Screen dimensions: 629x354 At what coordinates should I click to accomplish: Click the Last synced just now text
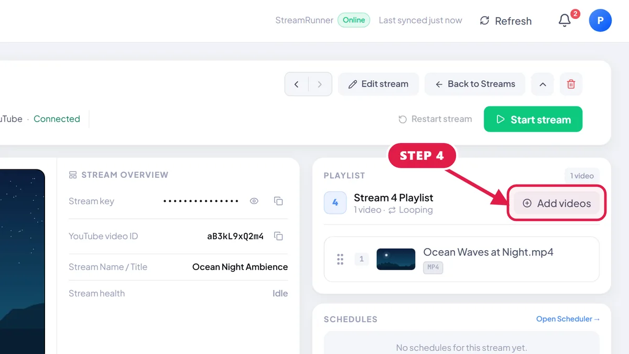tap(420, 20)
